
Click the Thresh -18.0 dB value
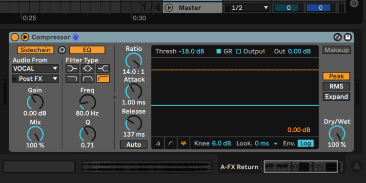tap(191, 51)
